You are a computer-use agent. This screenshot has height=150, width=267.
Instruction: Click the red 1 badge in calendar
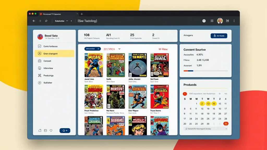pyautogui.click(x=185, y=94)
